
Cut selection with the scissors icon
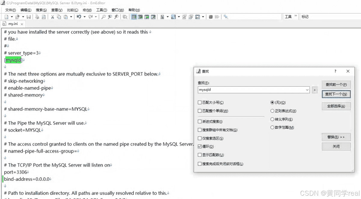52,17
